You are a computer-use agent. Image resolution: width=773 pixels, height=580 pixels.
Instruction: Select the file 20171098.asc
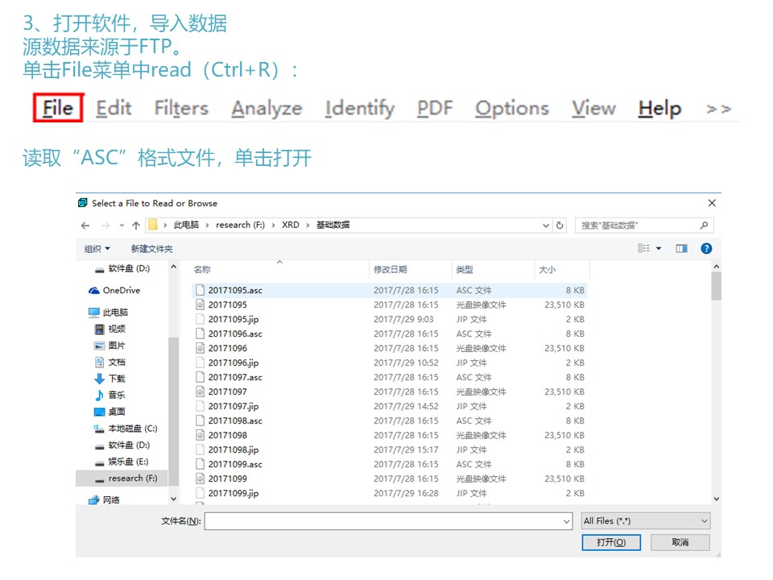389,420
